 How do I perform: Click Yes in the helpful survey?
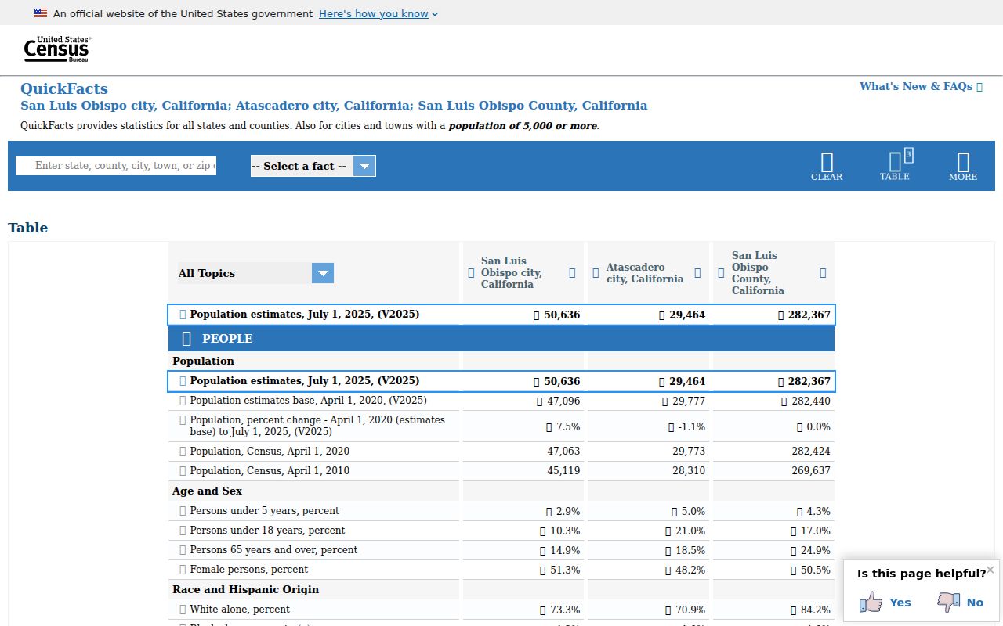[x=900, y=602]
